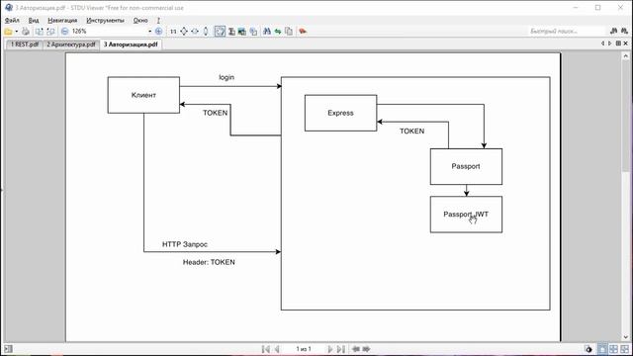Expand the recent files arrow beside Open
633x356 pixels.
(x=17, y=31)
